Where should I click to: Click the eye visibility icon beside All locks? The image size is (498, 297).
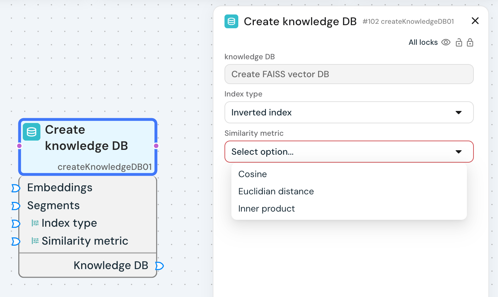point(446,42)
